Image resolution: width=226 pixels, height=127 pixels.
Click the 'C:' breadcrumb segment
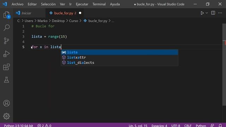(19, 21)
